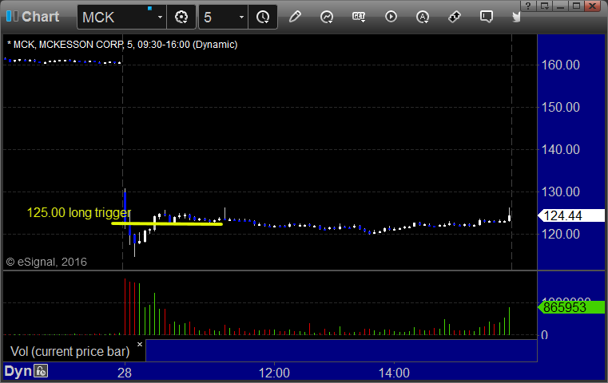Click the trade ticket icon

[454, 17]
